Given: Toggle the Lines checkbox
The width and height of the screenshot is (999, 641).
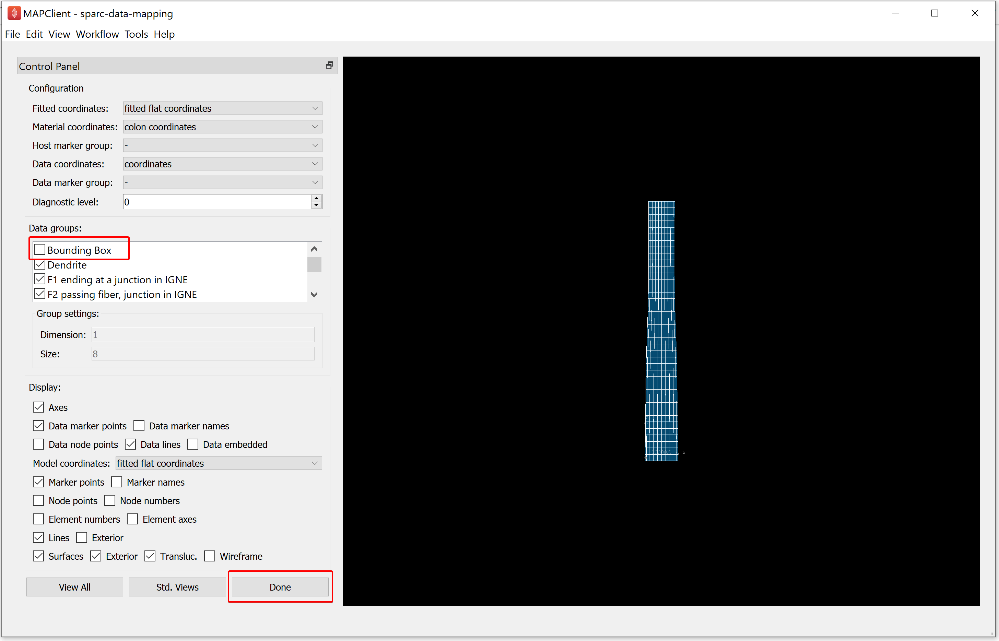Looking at the screenshot, I should pos(38,537).
